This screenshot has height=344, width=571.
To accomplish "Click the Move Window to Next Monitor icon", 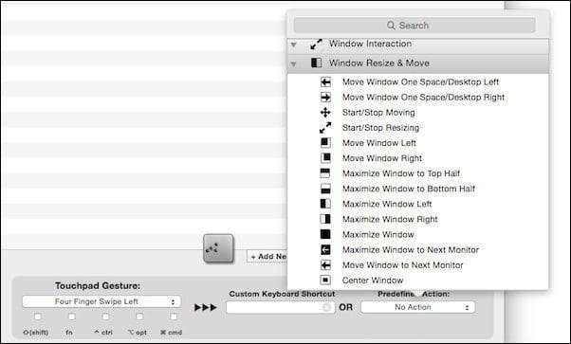I will click(x=325, y=265).
